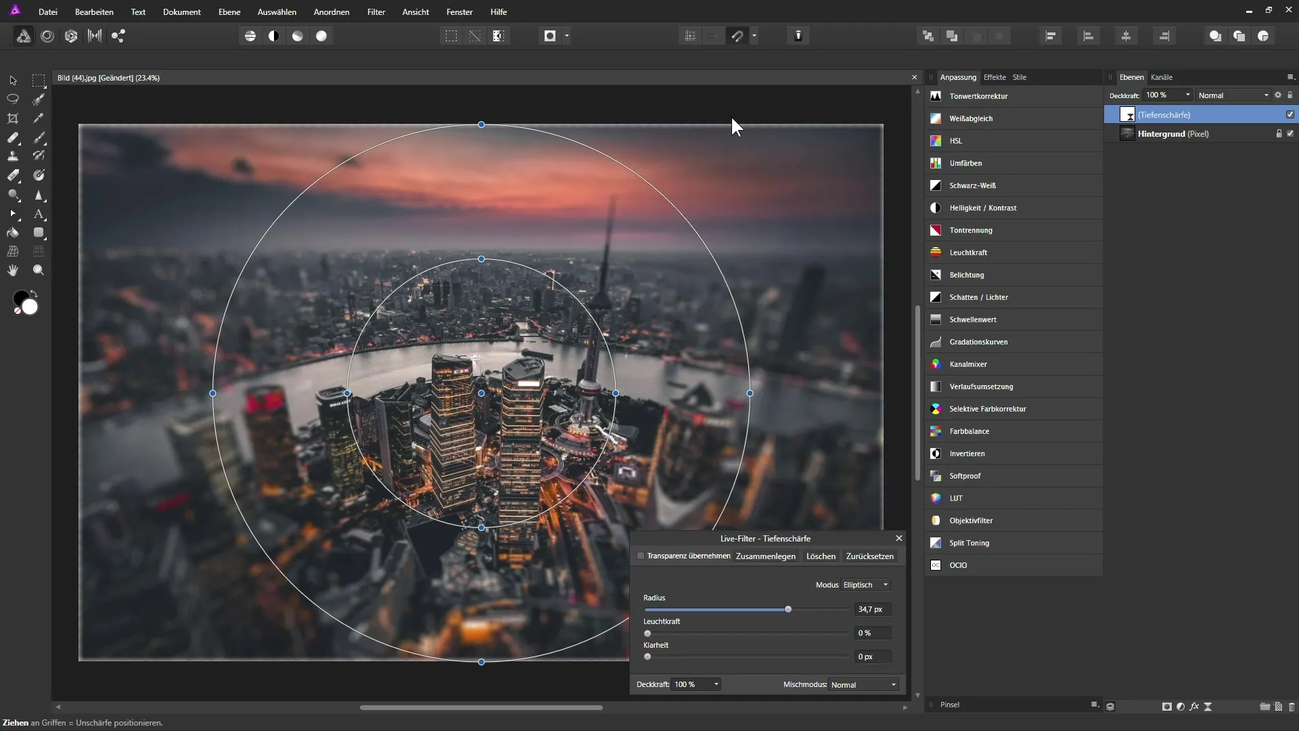
Task: Open Pinsel panel options menu
Action: 1095,705
